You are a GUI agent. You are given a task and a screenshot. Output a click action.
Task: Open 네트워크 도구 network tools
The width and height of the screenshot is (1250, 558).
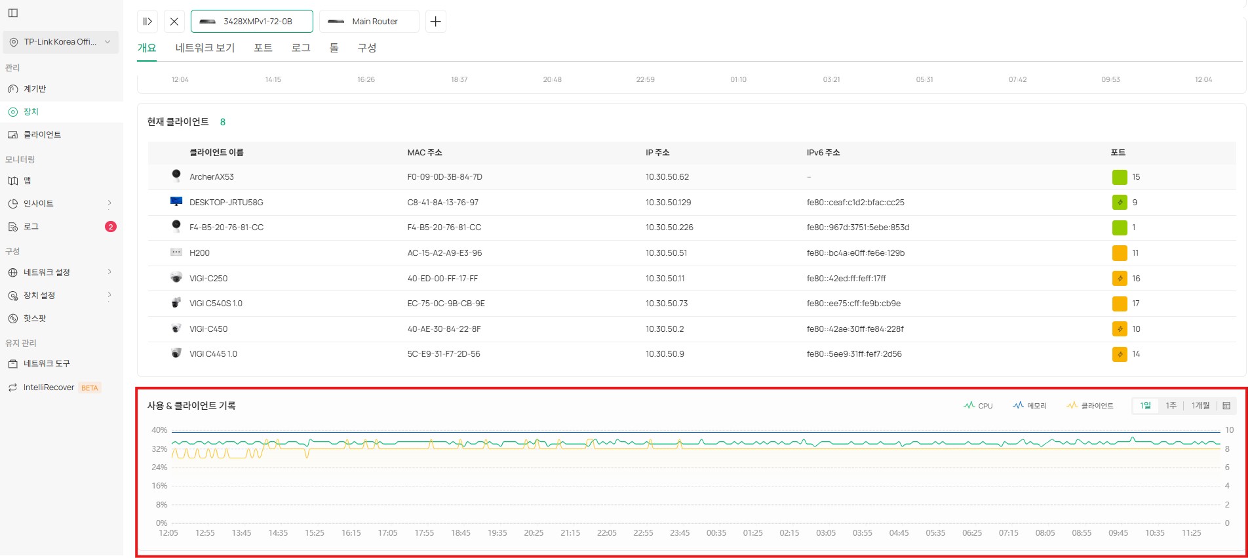pyautogui.click(x=46, y=364)
